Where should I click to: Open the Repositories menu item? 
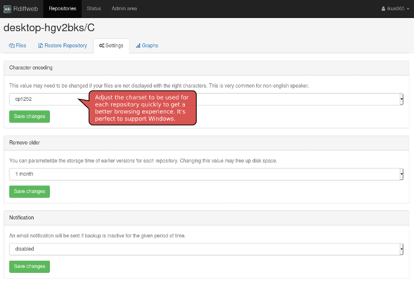62,9
